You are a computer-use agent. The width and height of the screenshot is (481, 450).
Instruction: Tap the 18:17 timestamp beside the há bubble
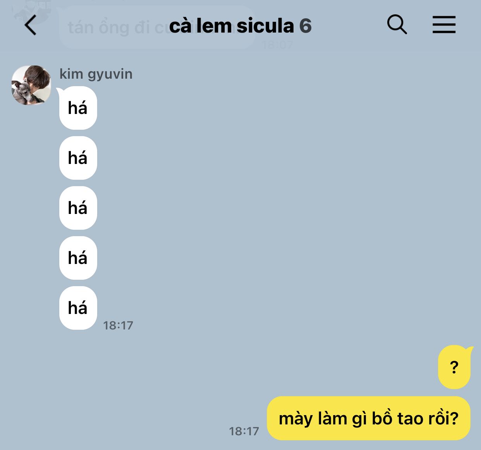(118, 325)
